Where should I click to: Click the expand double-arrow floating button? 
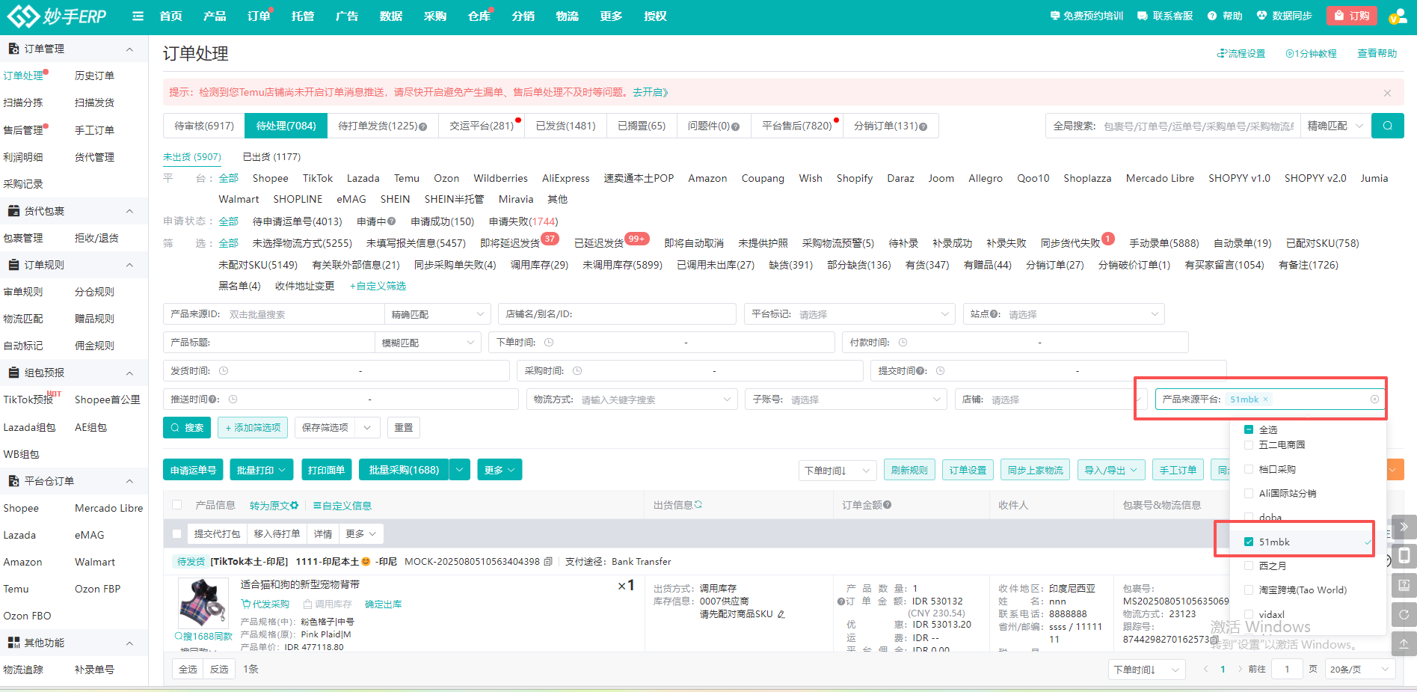click(1404, 527)
